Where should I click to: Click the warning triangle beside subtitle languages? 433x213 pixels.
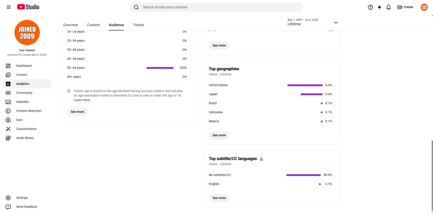click(x=261, y=159)
